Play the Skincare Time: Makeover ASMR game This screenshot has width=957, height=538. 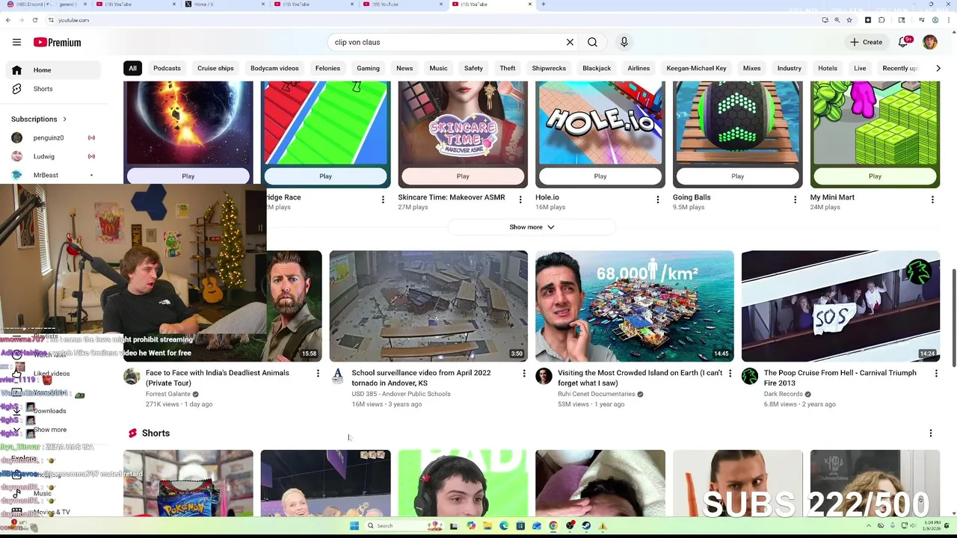tap(463, 176)
